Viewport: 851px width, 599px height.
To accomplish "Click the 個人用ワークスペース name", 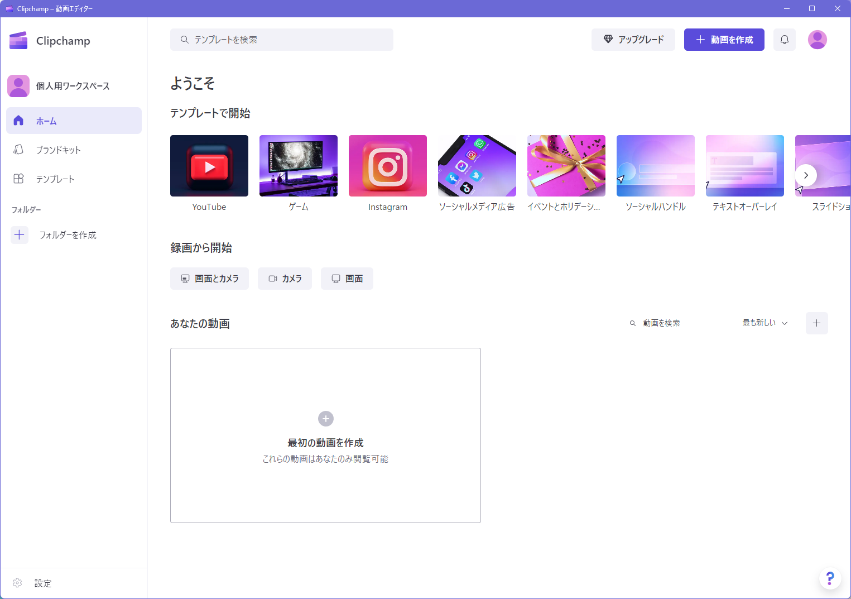I will [73, 86].
